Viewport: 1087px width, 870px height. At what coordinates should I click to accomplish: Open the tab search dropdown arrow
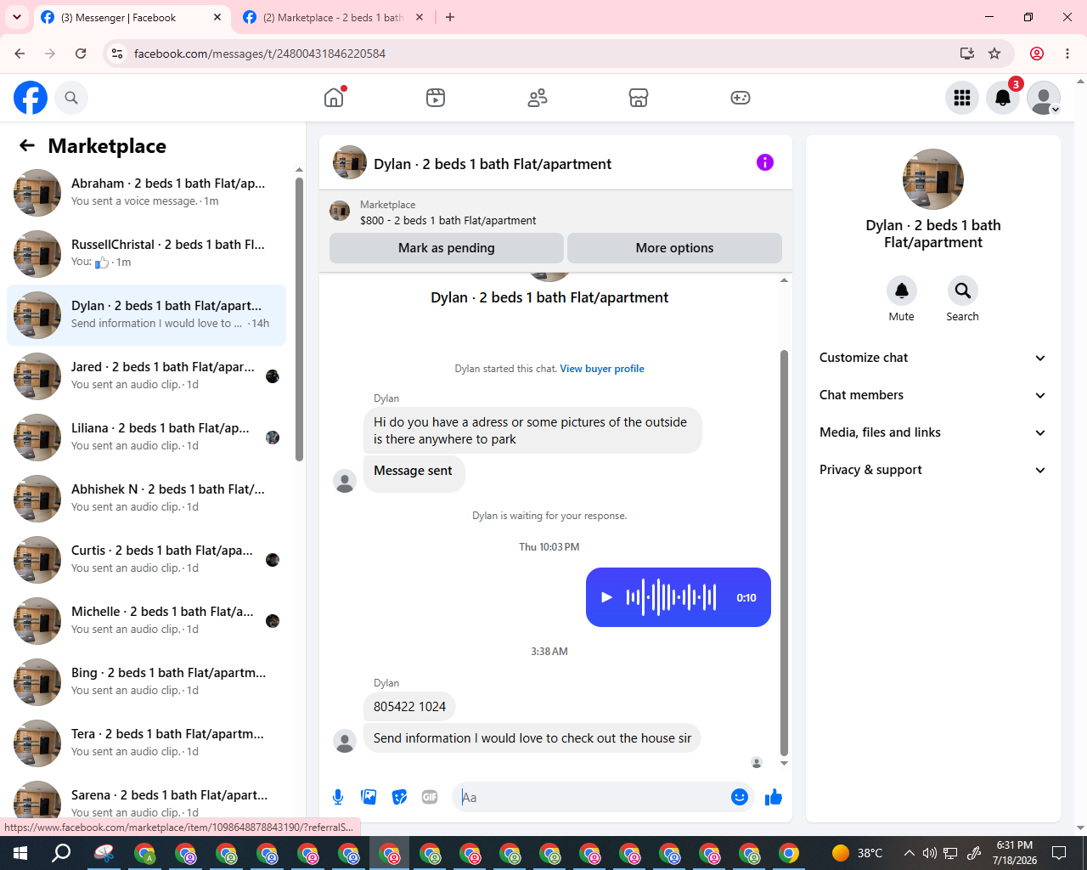(x=17, y=17)
